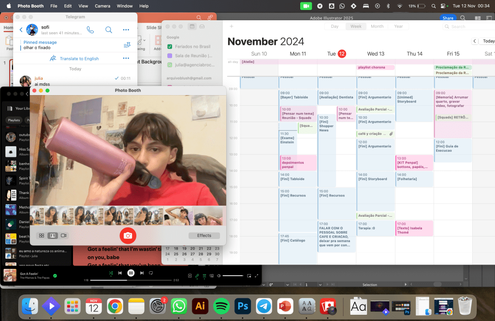Pause the Spotify song
The height and width of the screenshot is (321, 495).
click(x=131, y=273)
